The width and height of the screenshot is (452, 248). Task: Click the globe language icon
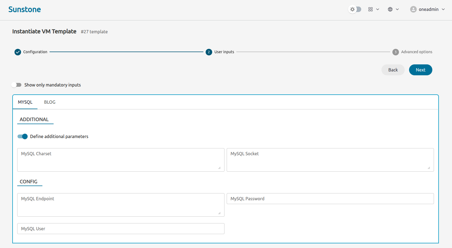point(390,9)
